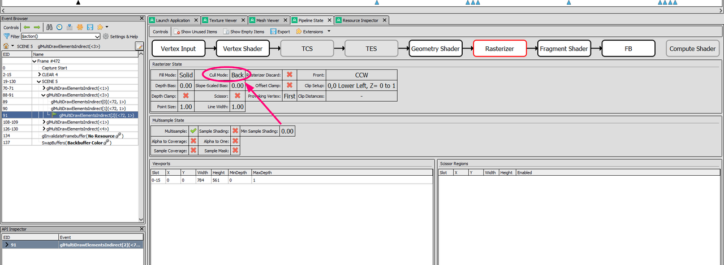Select the FB pipeline stage
Screen dimensions: 724x265
628,49
